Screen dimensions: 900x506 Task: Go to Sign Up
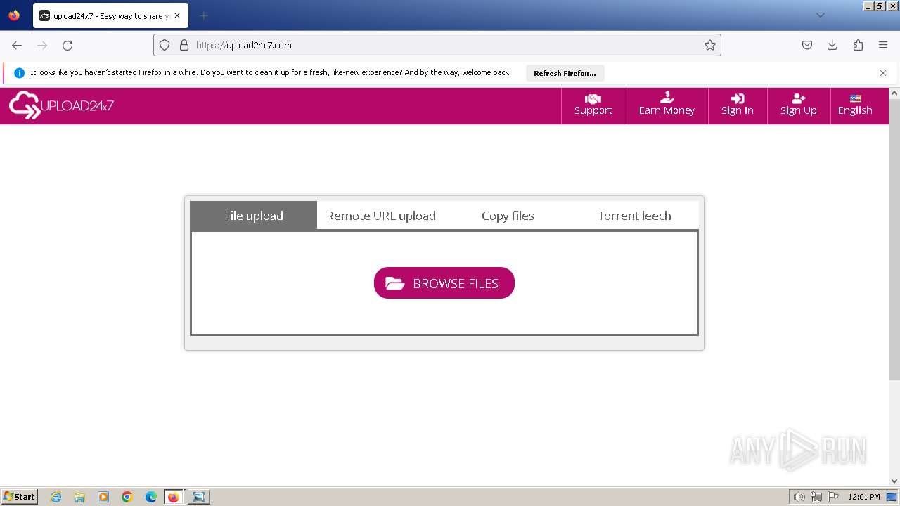799,105
